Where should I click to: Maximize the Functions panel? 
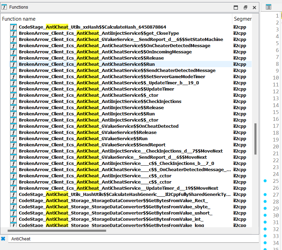coord(236,7)
